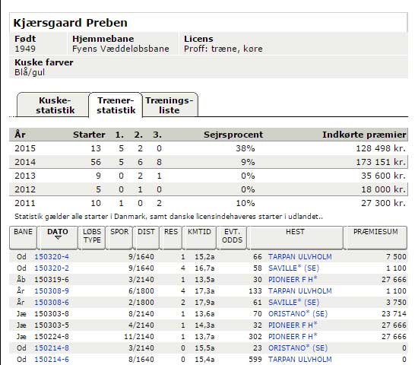Open TARPAN ULVHOLM link in 150214-6 row
Viewport: 415px width, 365px height.
tap(300, 359)
